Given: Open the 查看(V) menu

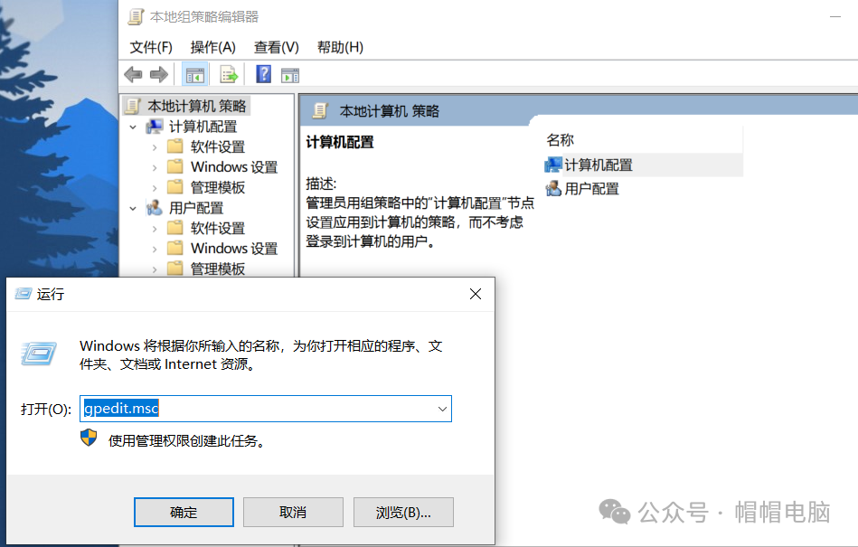Looking at the screenshot, I should point(276,47).
